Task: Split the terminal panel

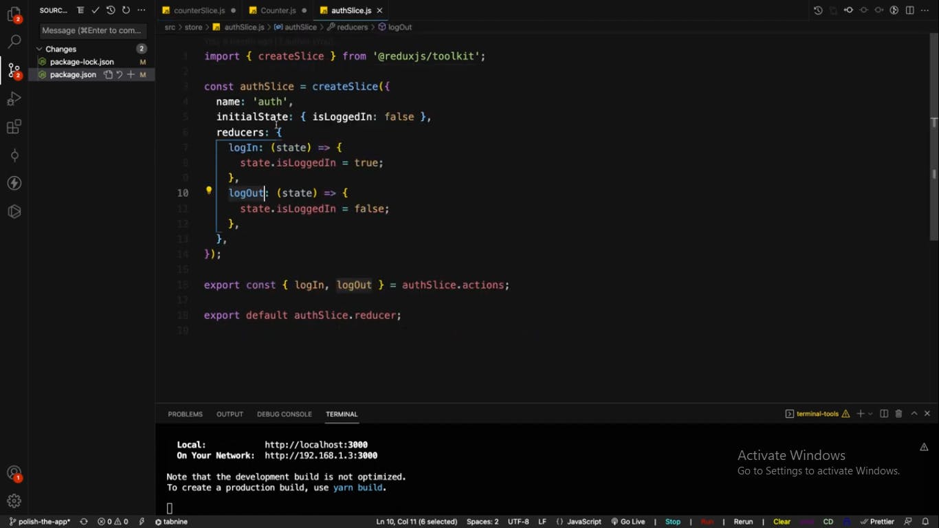Action: click(884, 414)
